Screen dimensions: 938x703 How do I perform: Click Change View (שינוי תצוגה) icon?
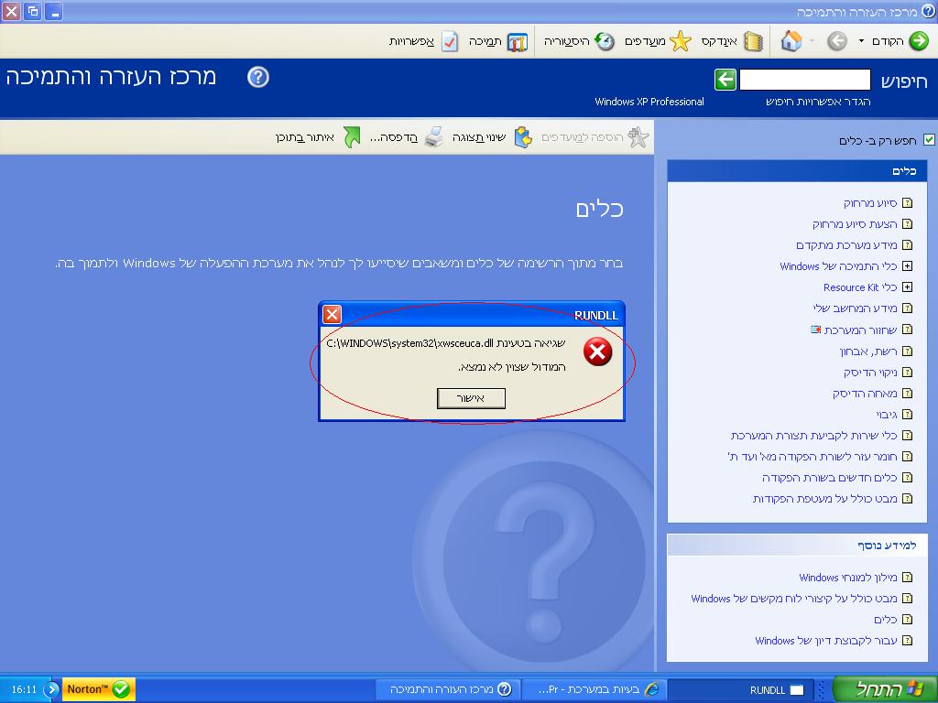[x=523, y=137]
